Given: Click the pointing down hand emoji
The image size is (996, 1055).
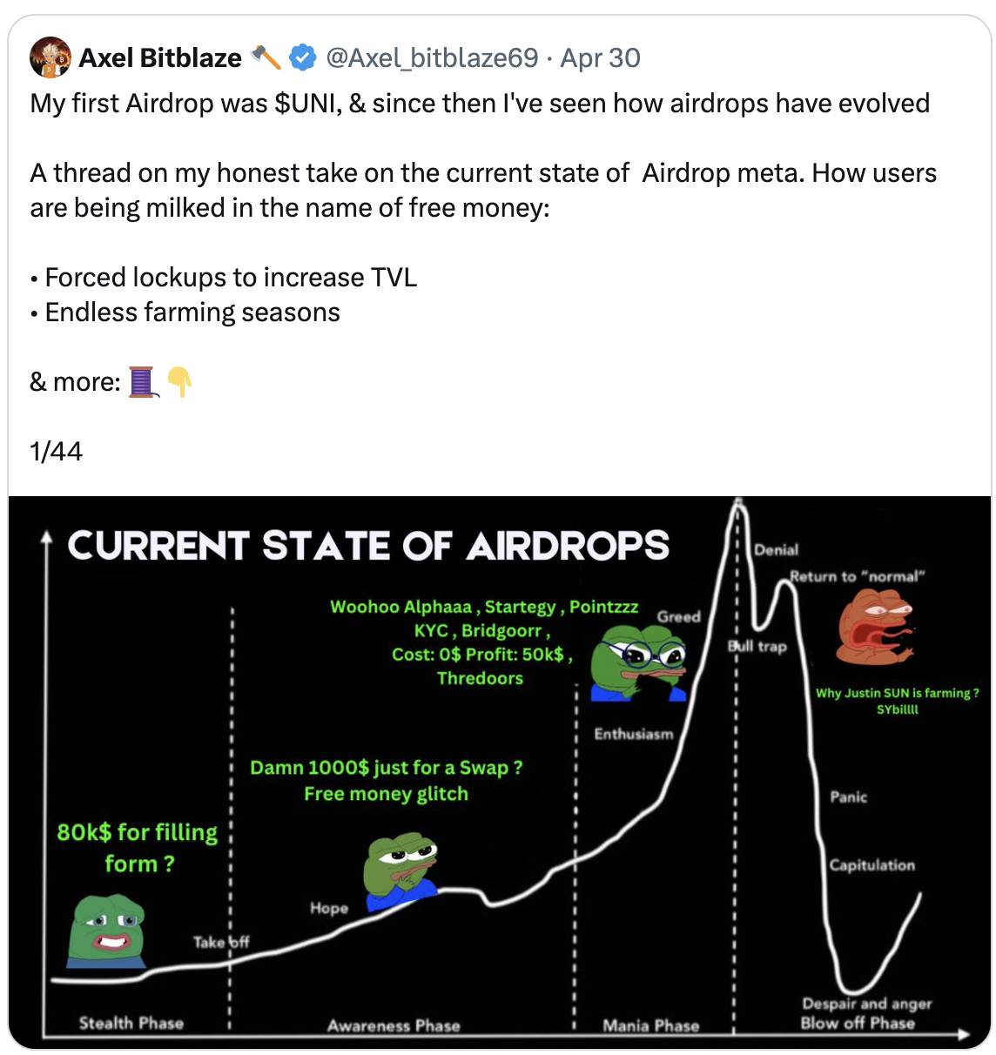Looking at the screenshot, I should 178,381.
